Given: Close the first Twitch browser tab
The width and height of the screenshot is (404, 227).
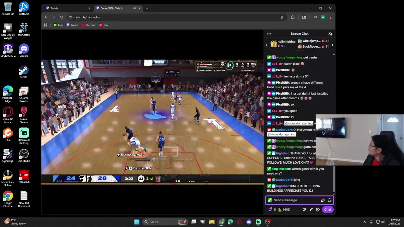Looking at the screenshot, I should 89,8.
